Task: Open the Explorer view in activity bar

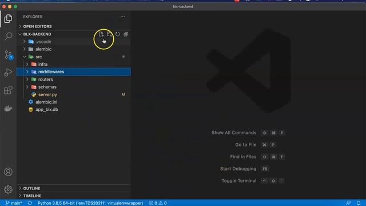Action: pos(8,19)
